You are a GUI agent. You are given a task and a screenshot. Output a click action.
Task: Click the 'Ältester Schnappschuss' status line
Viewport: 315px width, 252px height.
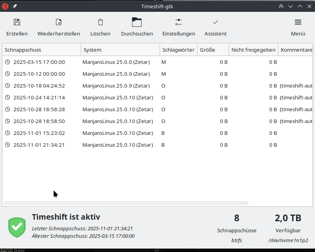click(x=83, y=236)
